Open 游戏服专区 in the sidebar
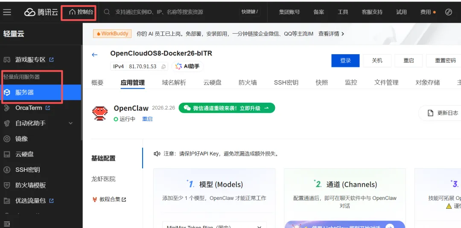The width and height of the screenshot is (461, 228). click(x=30, y=60)
